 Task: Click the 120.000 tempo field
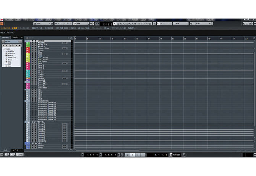point(177,155)
